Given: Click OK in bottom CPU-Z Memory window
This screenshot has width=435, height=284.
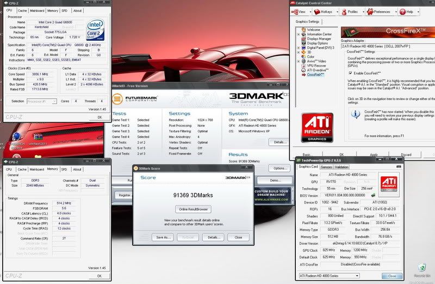Looking at the screenshot, I should [x=100, y=276].
